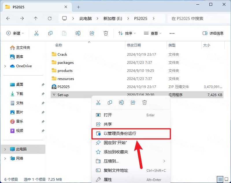Image resolution: width=231 pixels, height=183 pixels.
Task: Click the Delete trash icon in toolbar
Action: [x=106, y=33]
